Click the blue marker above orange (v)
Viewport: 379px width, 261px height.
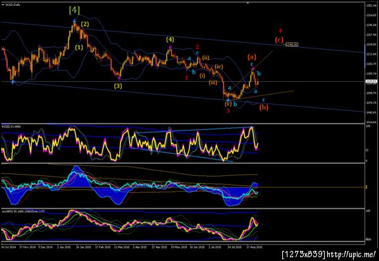click(227, 100)
